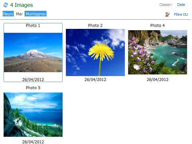Viewport: 192px width, 144px height.
Task: Click the Photo 5 title label
Action: click(33, 88)
